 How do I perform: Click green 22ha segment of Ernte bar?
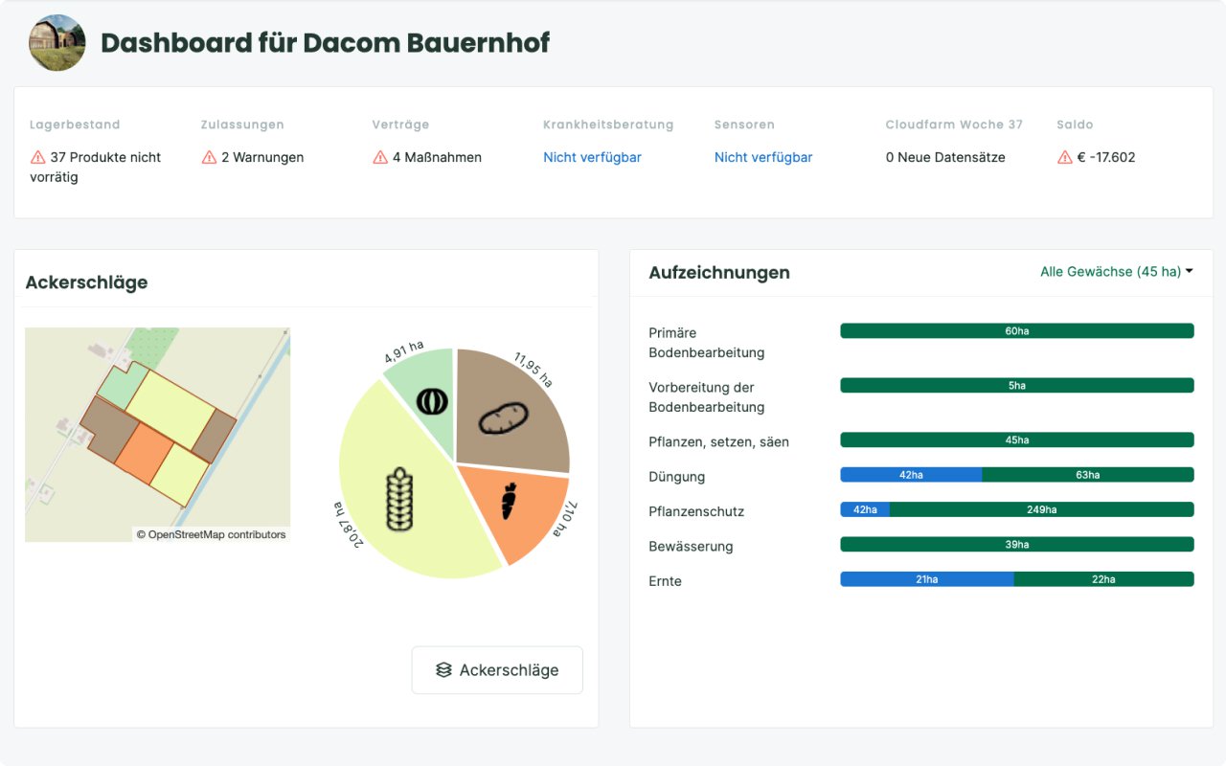point(1103,578)
